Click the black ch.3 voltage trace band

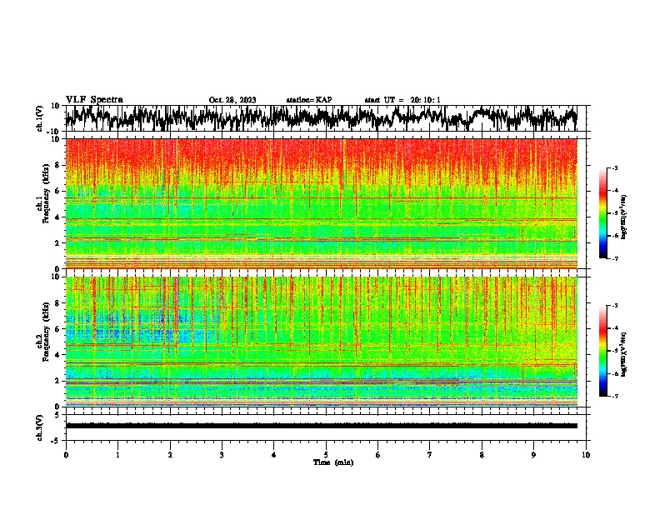[321, 426]
